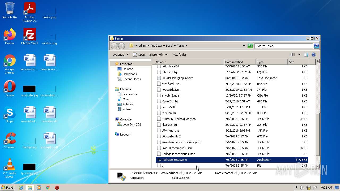Viewport: 340px width, 191px height.
Task: Open FileZilla Client shortcut
Action: tap(29, 37)
